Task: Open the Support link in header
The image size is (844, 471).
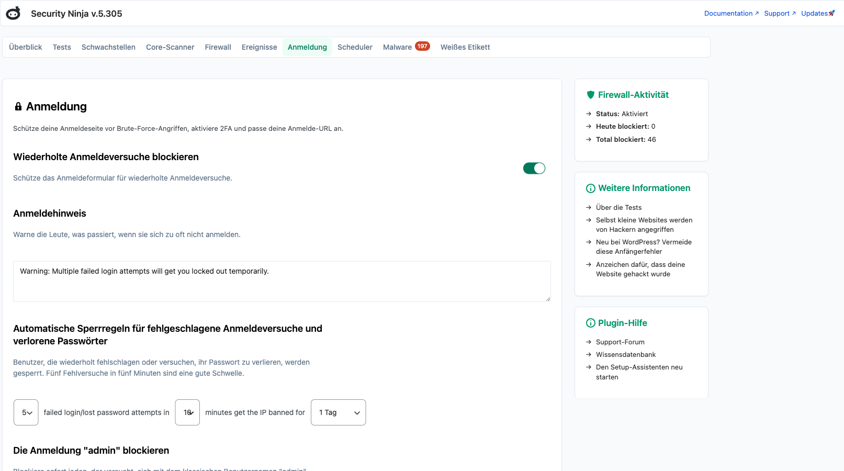Action: click(780, 13)
